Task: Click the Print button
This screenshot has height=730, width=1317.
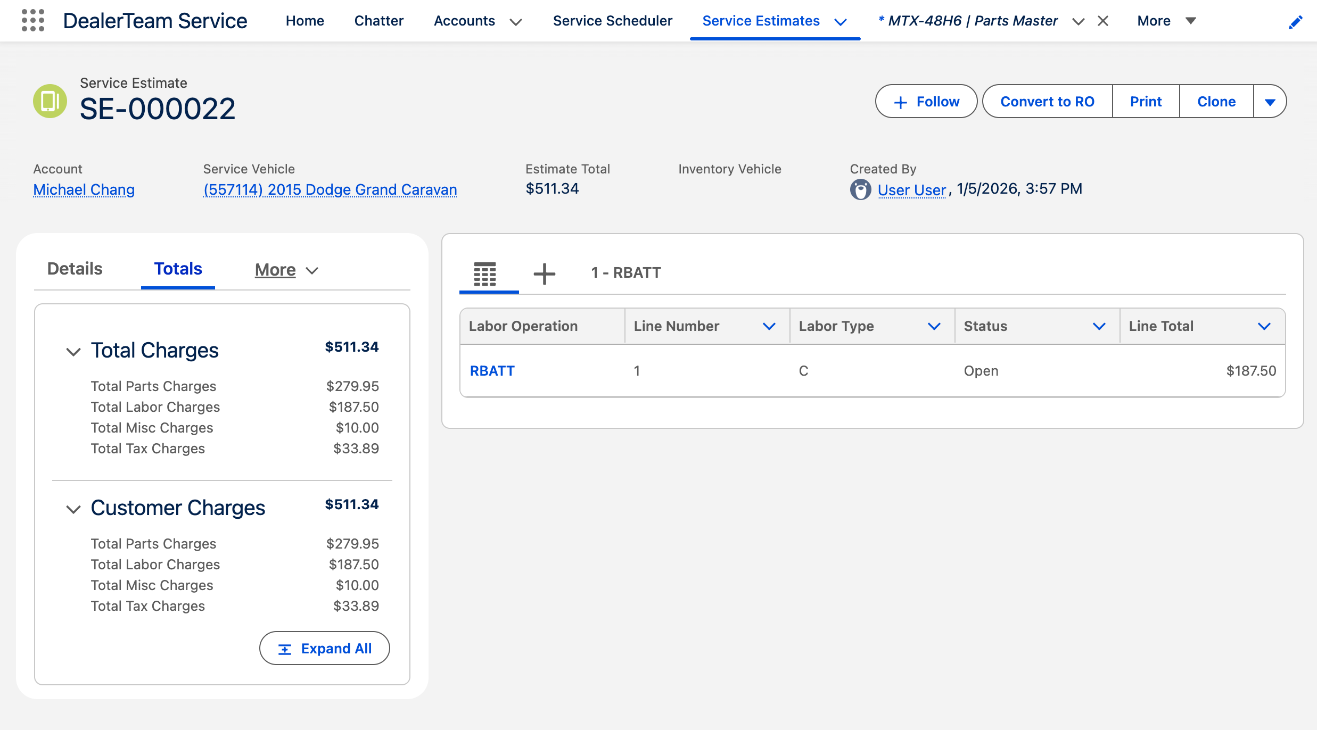Action: coord(1146,101)
